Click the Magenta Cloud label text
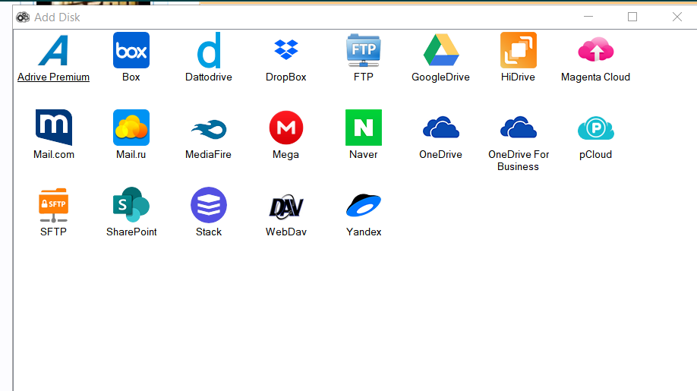The image size is (697, 391). pos(596,77)
